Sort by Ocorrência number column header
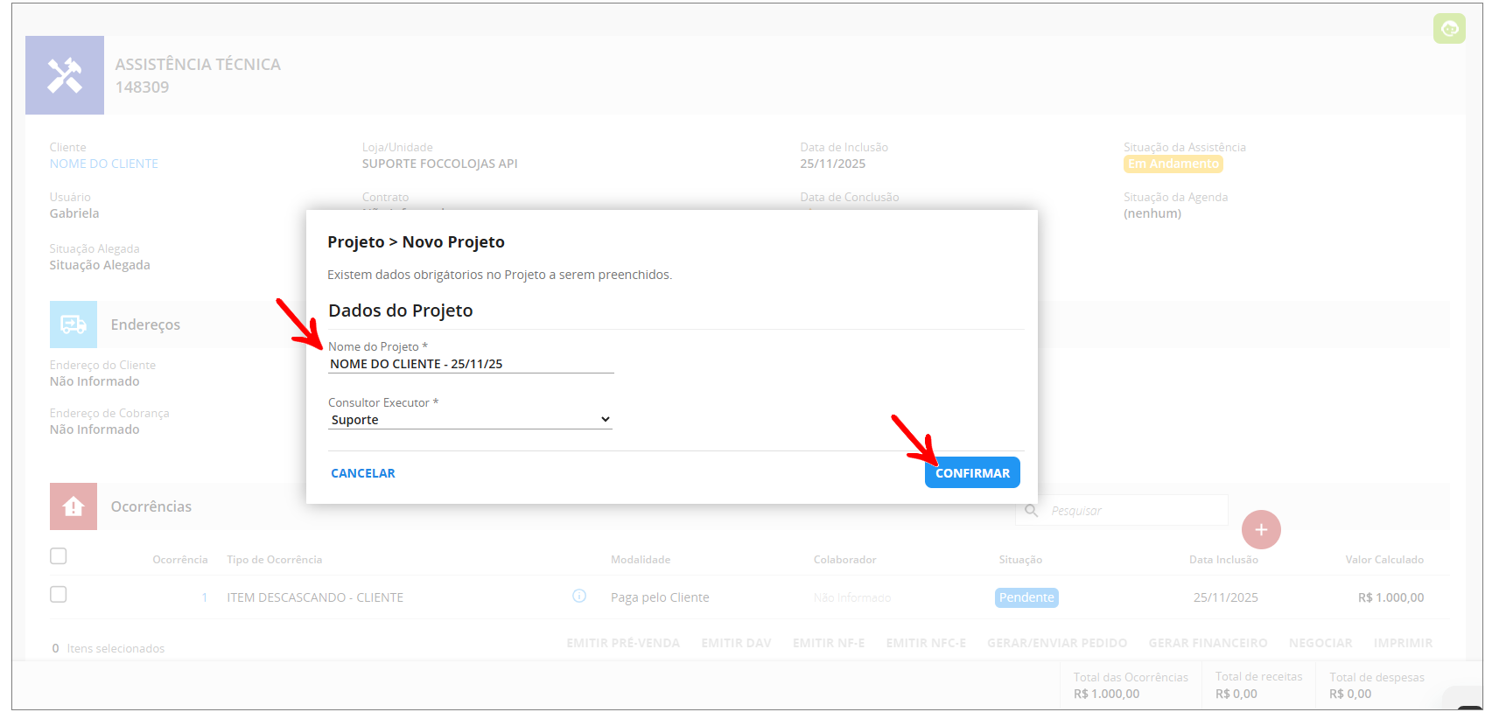 point(180,560)
